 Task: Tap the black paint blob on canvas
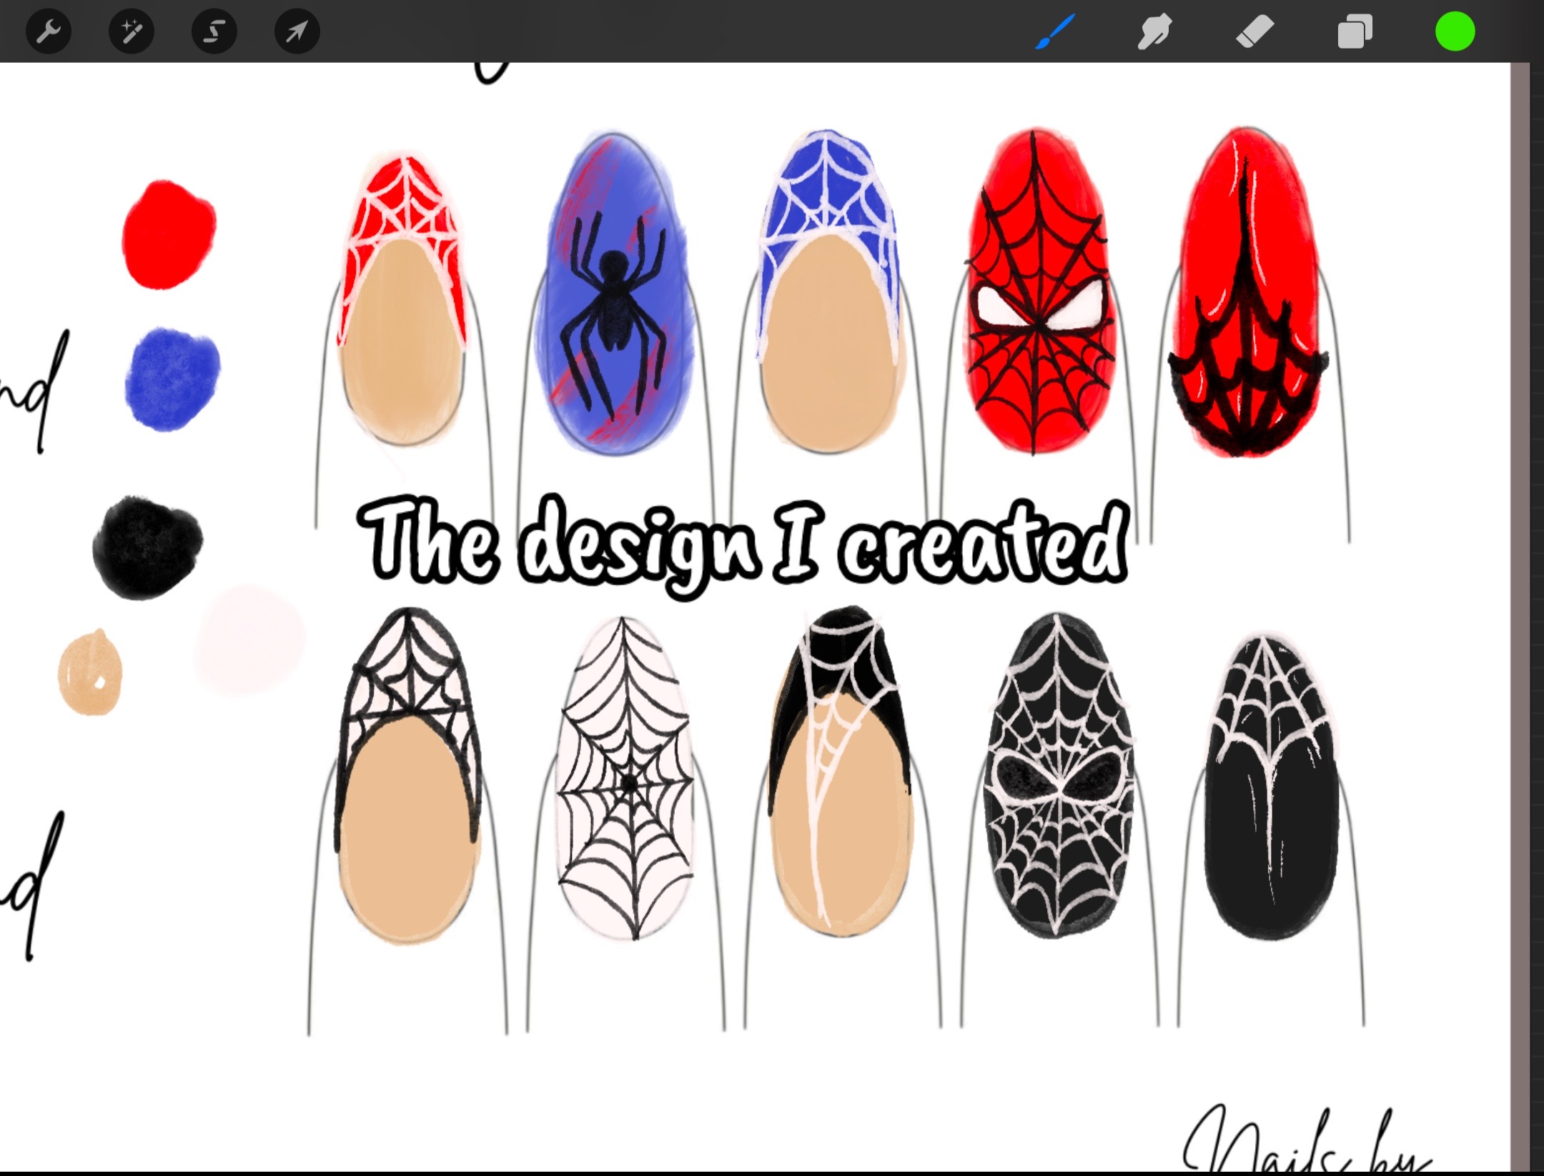click(x=147, y=547)
